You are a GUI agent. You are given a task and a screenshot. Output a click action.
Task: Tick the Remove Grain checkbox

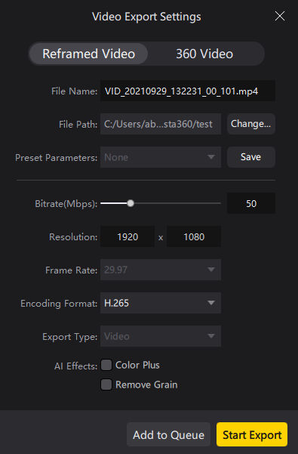[x=106, y=385]
